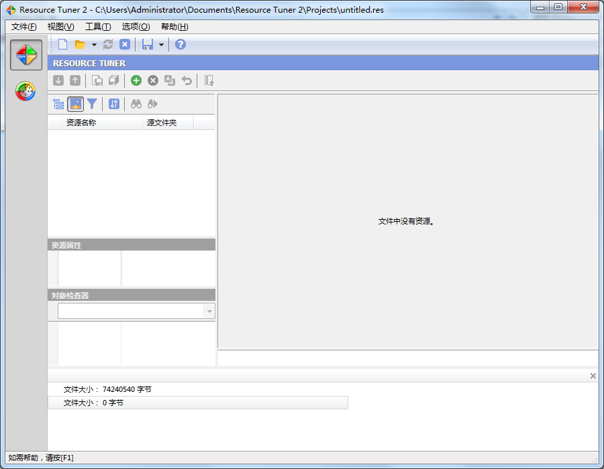
Task: Click the Open folder icon
Action: click(80, 44)
